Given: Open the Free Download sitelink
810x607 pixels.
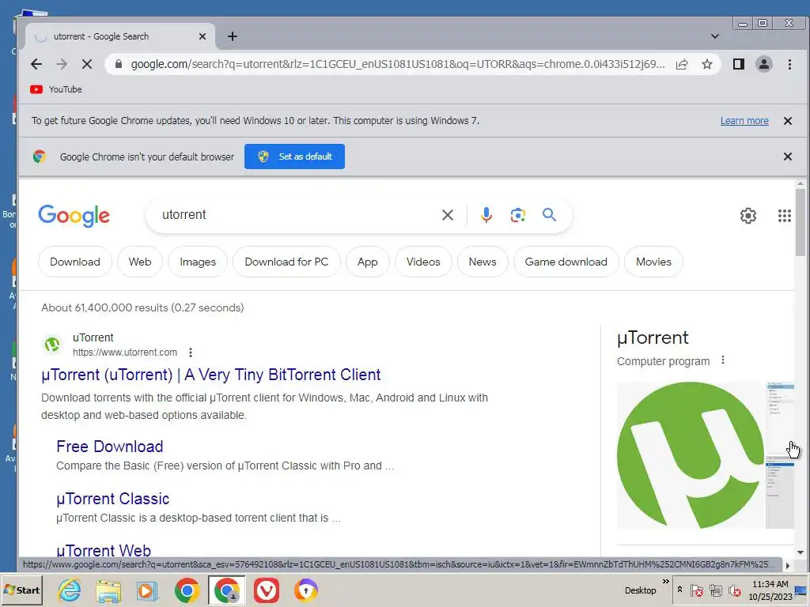Looking at the screenshot, I should (x=109, y=447).
